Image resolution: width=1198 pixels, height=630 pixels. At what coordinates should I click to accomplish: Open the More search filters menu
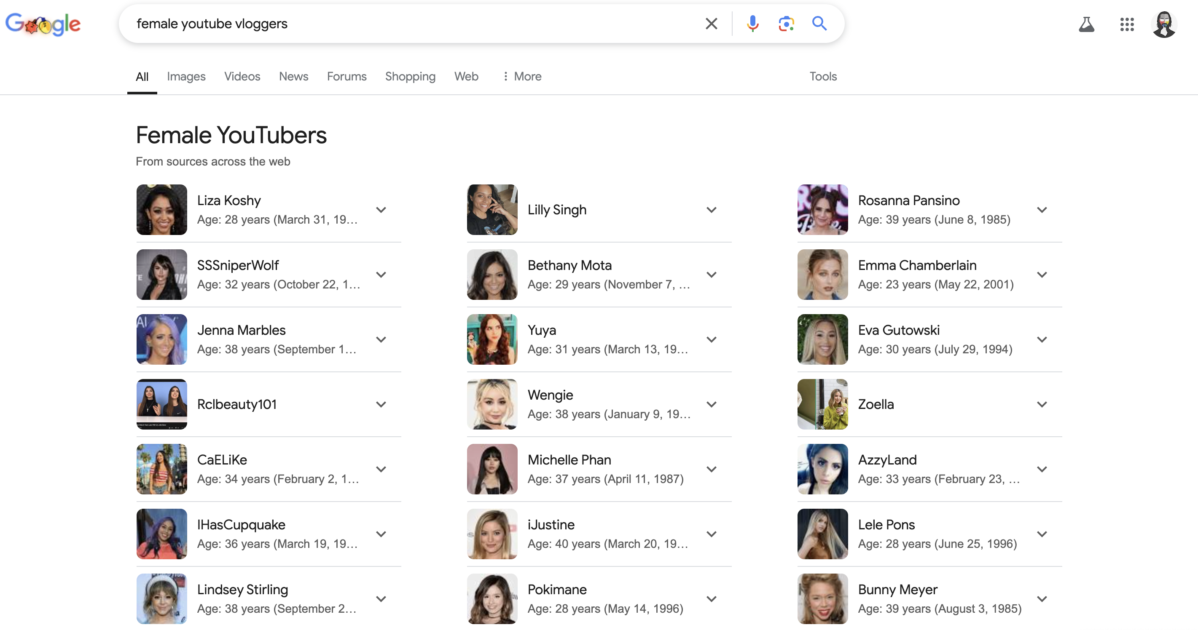[x=522, y=76]
